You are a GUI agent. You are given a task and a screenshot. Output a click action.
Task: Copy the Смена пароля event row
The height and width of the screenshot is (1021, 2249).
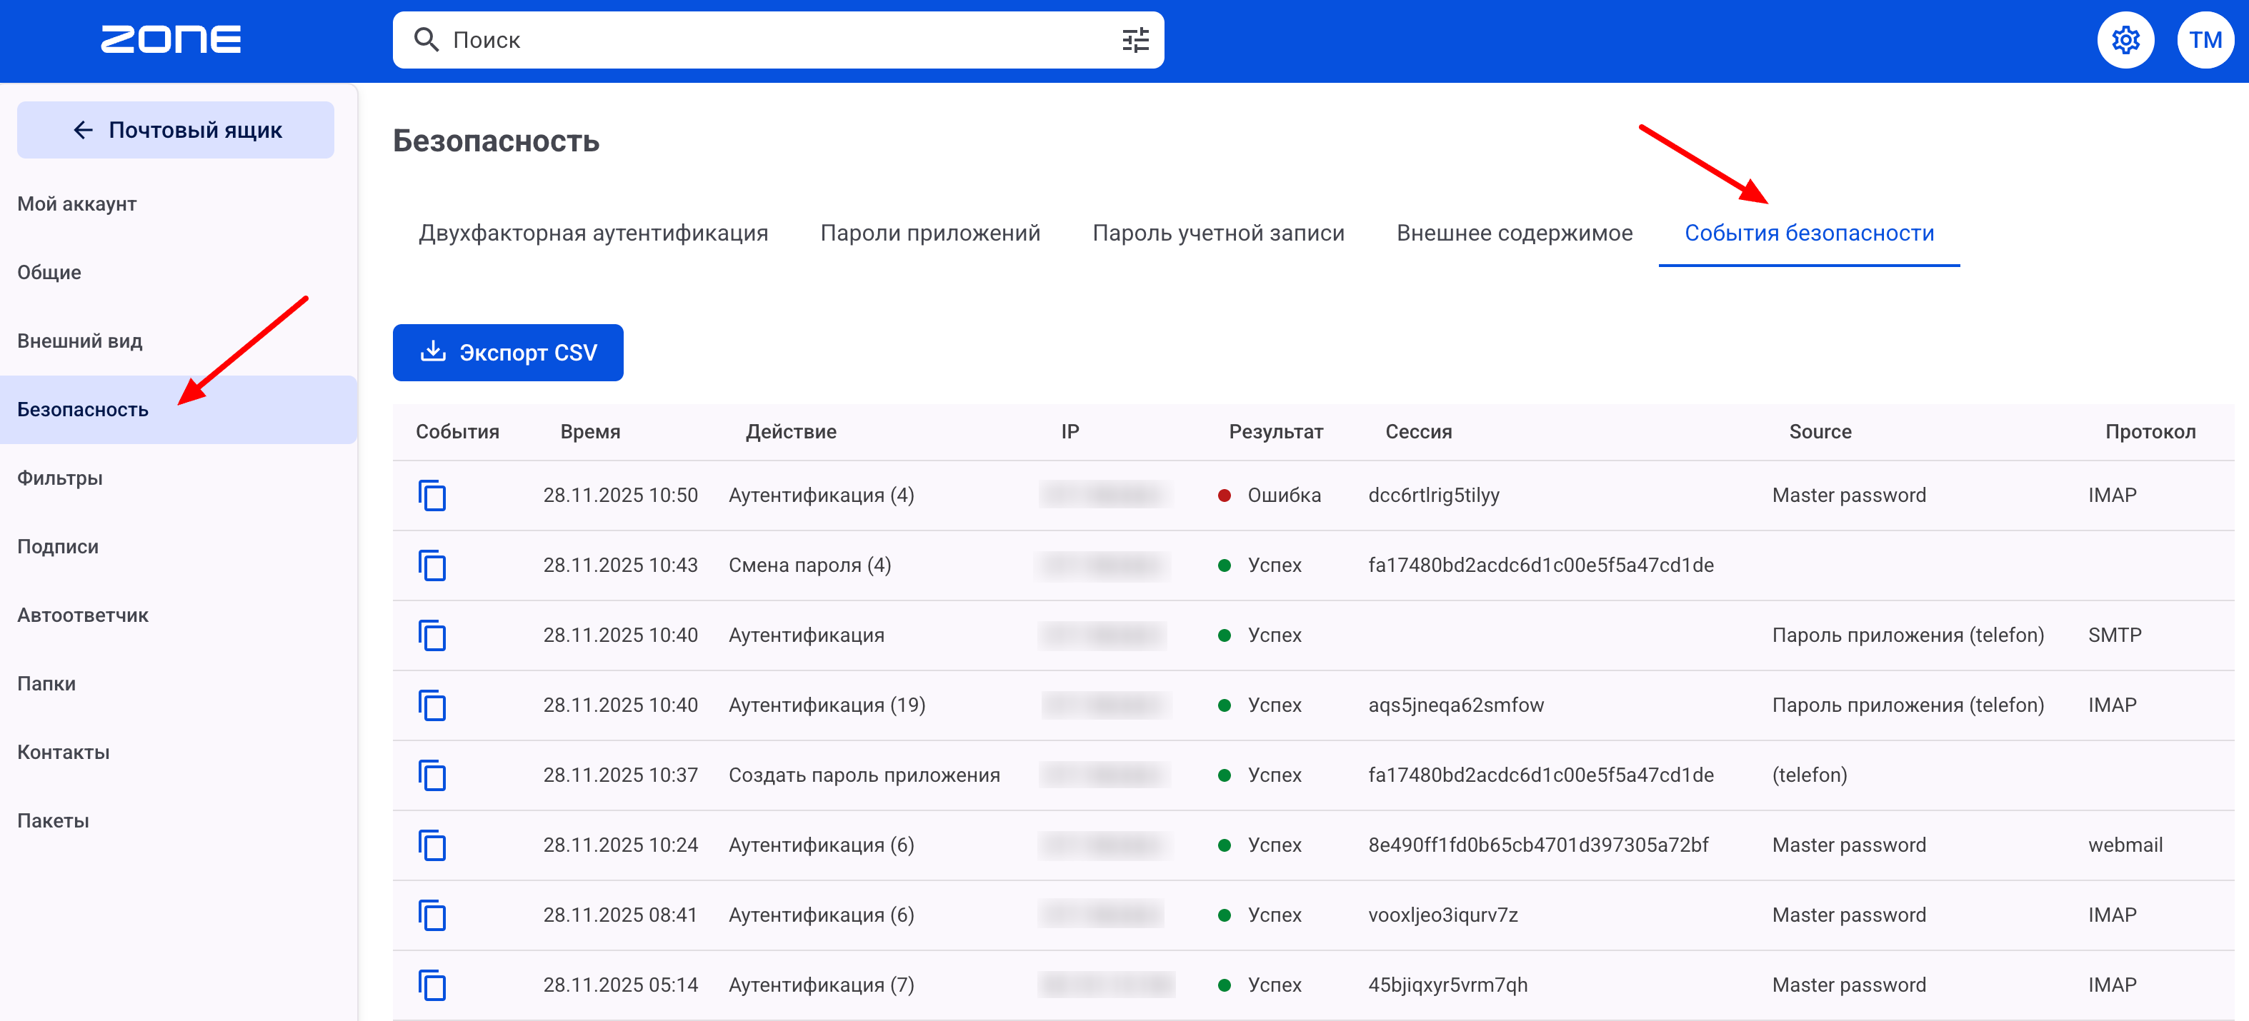click(x=432, y=565)
